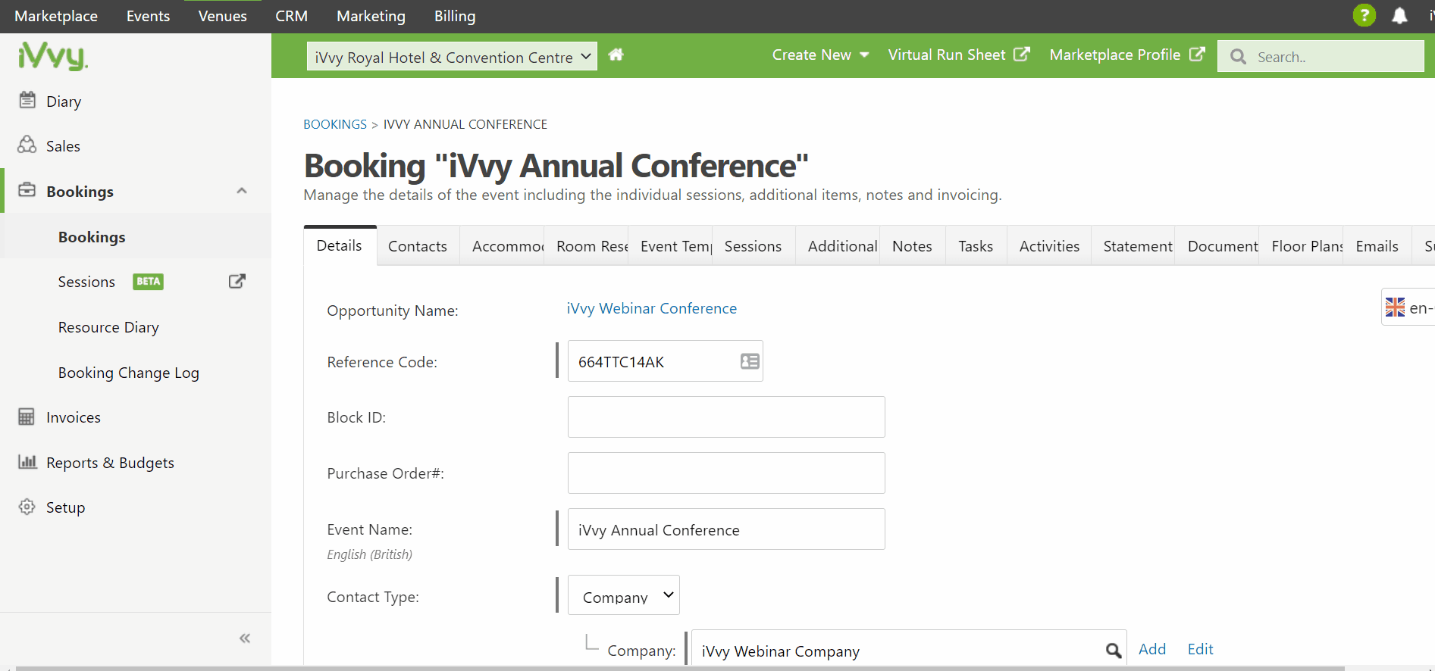
Task: Open Marketplace Profile external link icon
Action: click(x=1197, y=55)
